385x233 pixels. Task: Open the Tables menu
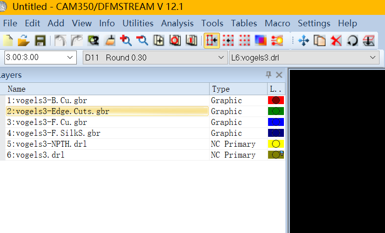point(244,23)
